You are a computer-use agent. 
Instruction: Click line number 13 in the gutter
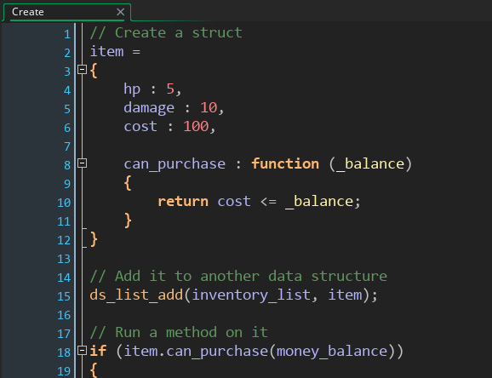coord(64,259)
